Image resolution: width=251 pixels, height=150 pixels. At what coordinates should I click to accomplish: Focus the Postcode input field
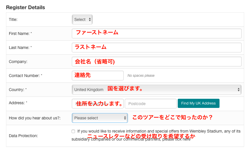[x=151, y=104]
